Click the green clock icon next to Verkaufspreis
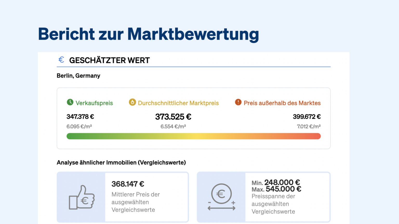This screenshot has width=399, height=224. point(70,102)
